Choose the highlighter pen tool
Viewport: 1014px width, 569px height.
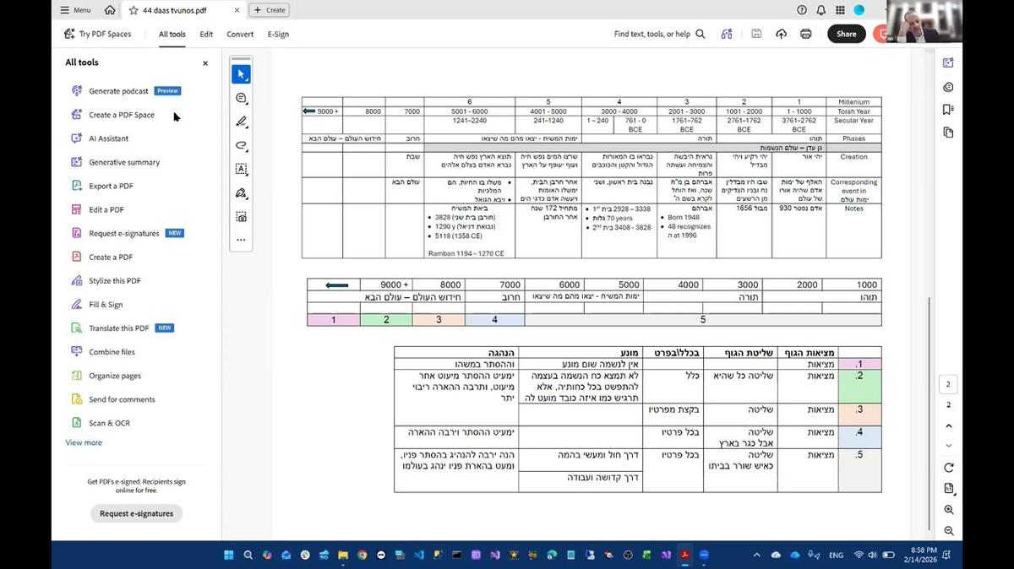click(x=241, y=122)
